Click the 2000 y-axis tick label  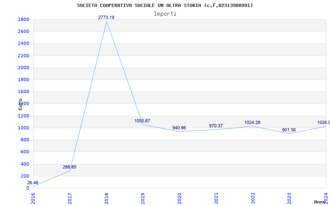[x=24, y=68]
